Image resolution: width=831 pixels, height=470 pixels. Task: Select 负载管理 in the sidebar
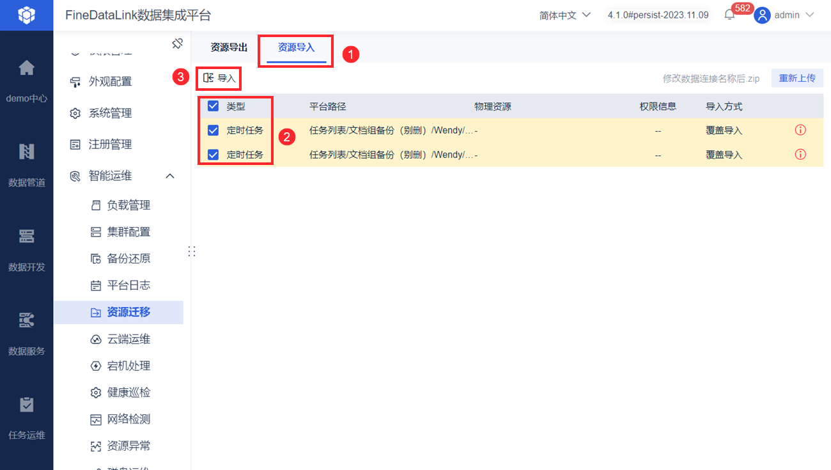128,205
